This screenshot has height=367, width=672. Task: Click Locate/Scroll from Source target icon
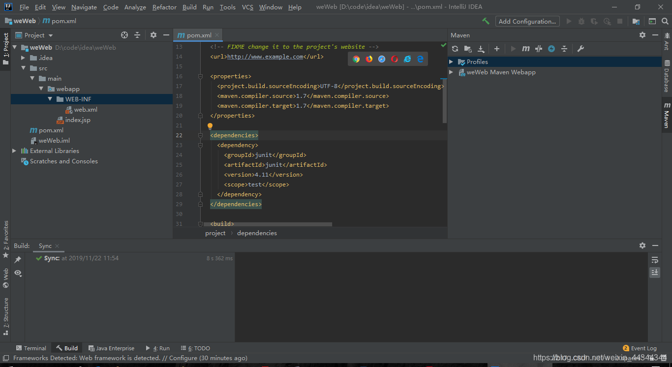pyautogui.click(x=124, y=35)
